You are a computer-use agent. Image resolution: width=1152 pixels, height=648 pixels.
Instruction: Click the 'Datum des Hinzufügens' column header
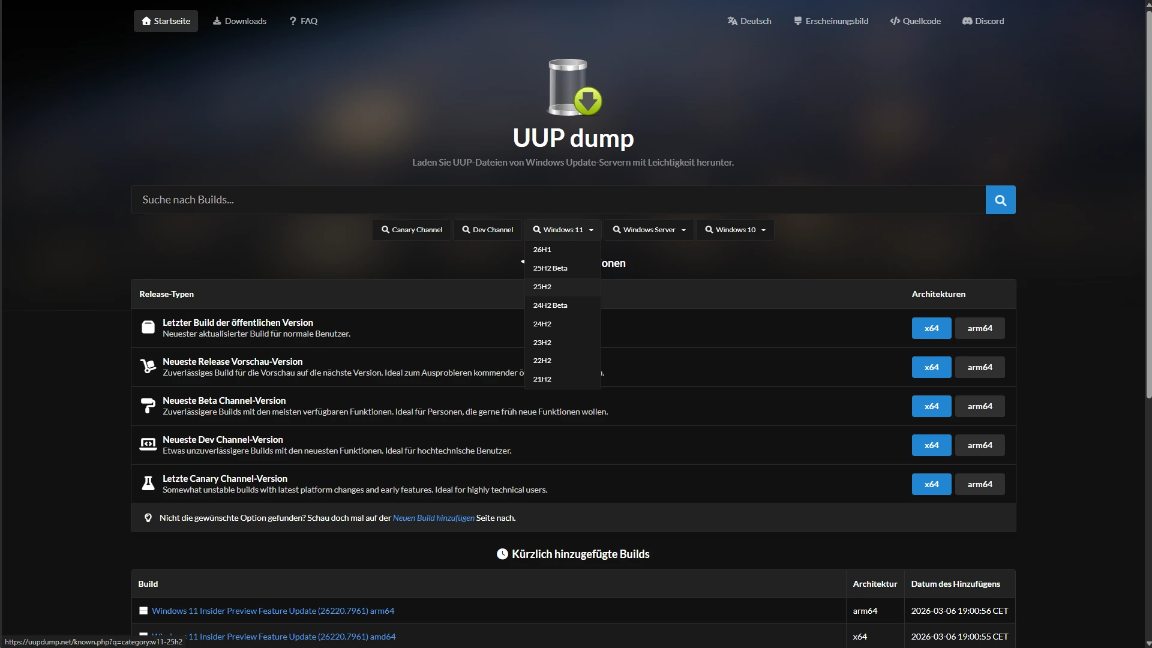pos(955,584)
